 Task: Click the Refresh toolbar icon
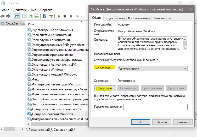[31, 16]
